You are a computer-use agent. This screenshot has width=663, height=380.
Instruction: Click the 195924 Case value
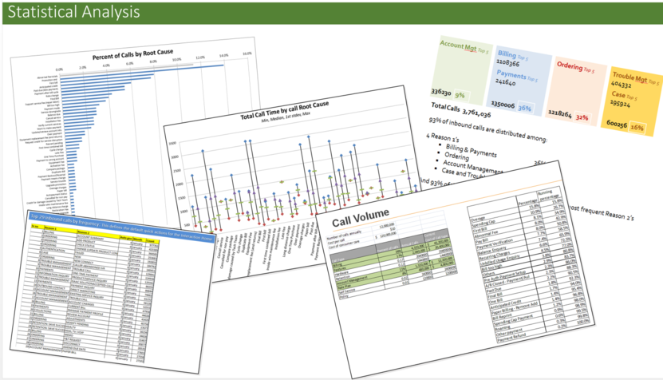pos(620,103)
